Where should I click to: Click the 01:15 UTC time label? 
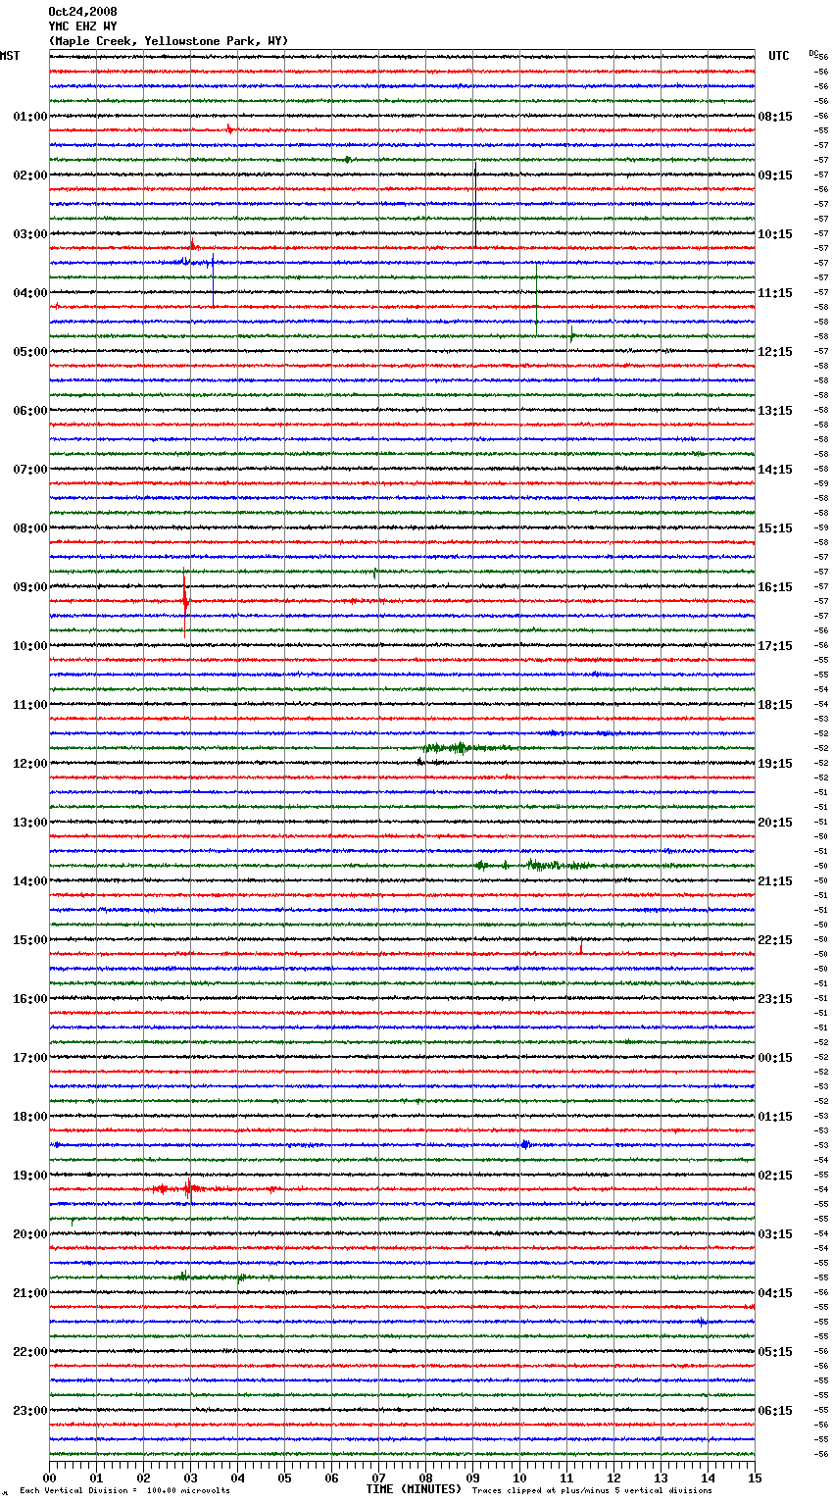tap(775, 1117)
